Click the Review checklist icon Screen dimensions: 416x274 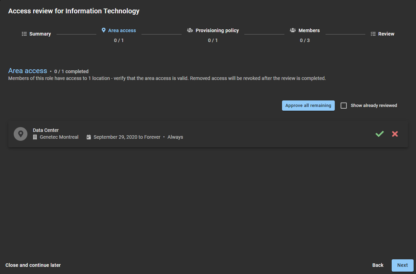(x=373, y=34)
